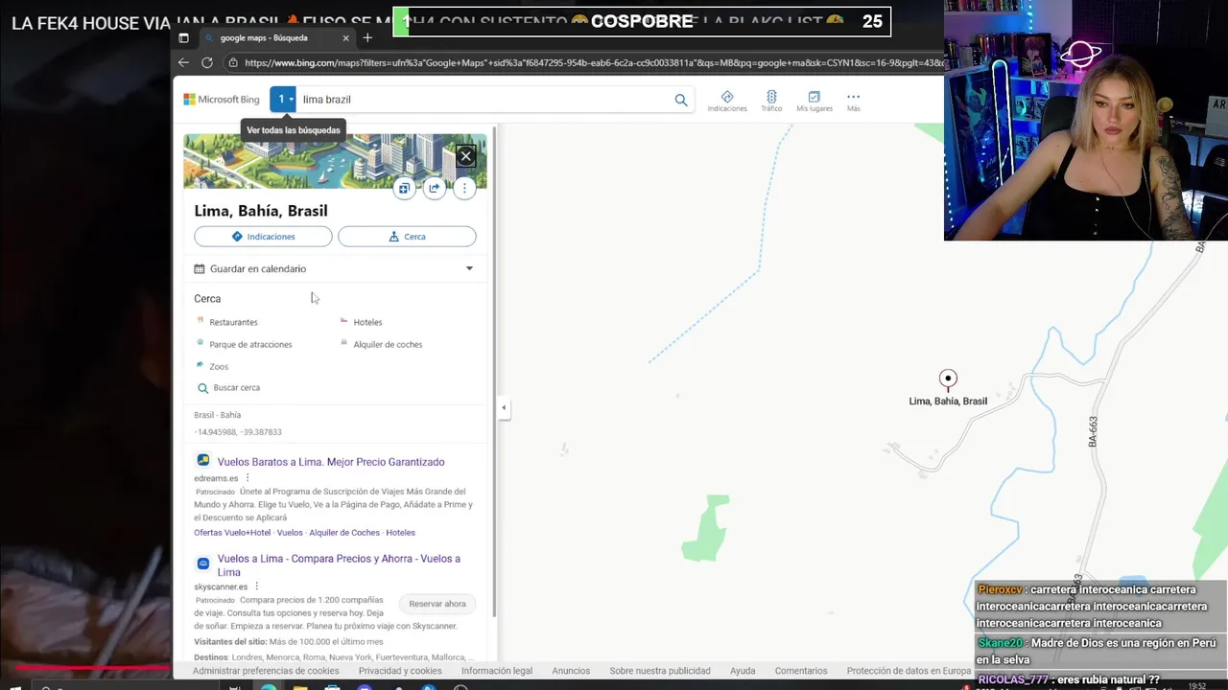Open the "Comentarios" footer link
The image size is (1228, 690).
pos(801,671)
